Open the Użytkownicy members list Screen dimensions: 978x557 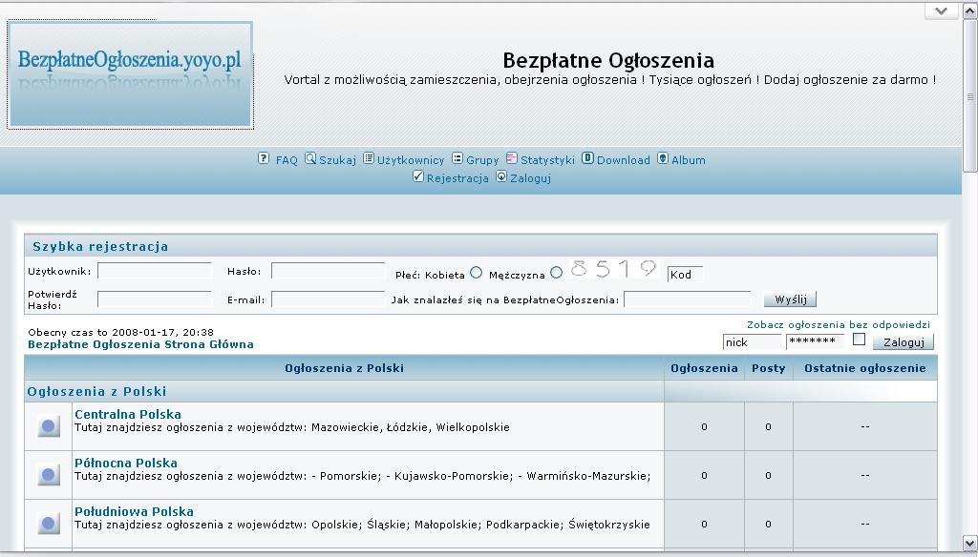[x=411, y=160]
